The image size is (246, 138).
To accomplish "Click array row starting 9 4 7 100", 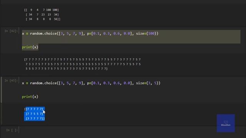I will [42, 10].
